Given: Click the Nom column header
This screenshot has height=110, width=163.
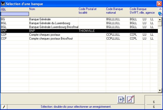Looking at the screenshot, I should [x=32, y=9].
